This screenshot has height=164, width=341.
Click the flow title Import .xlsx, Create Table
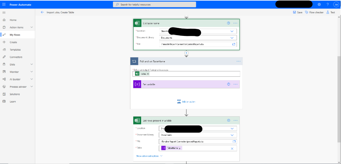click(60, 12)
